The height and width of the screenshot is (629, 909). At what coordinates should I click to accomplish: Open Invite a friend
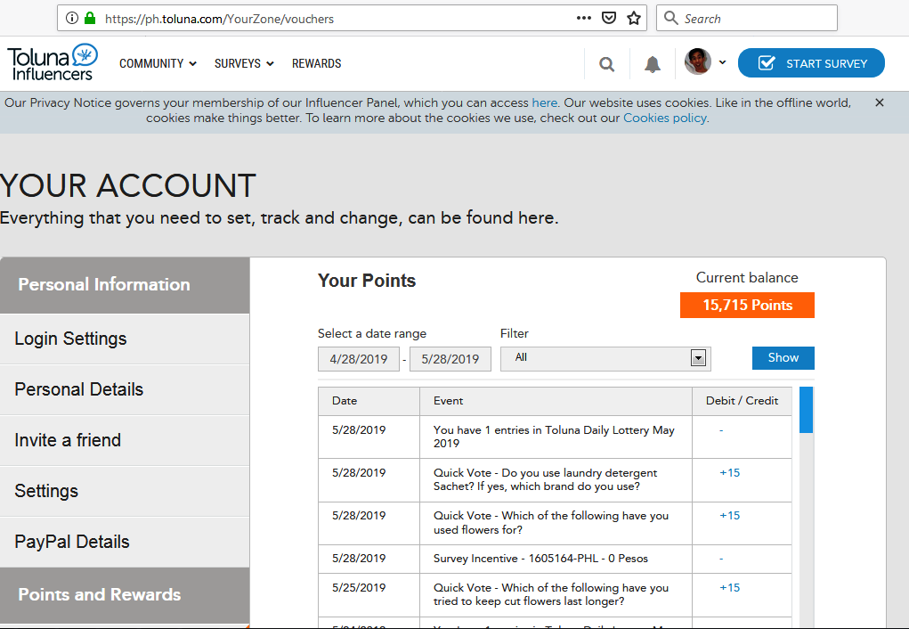(125, 440)
